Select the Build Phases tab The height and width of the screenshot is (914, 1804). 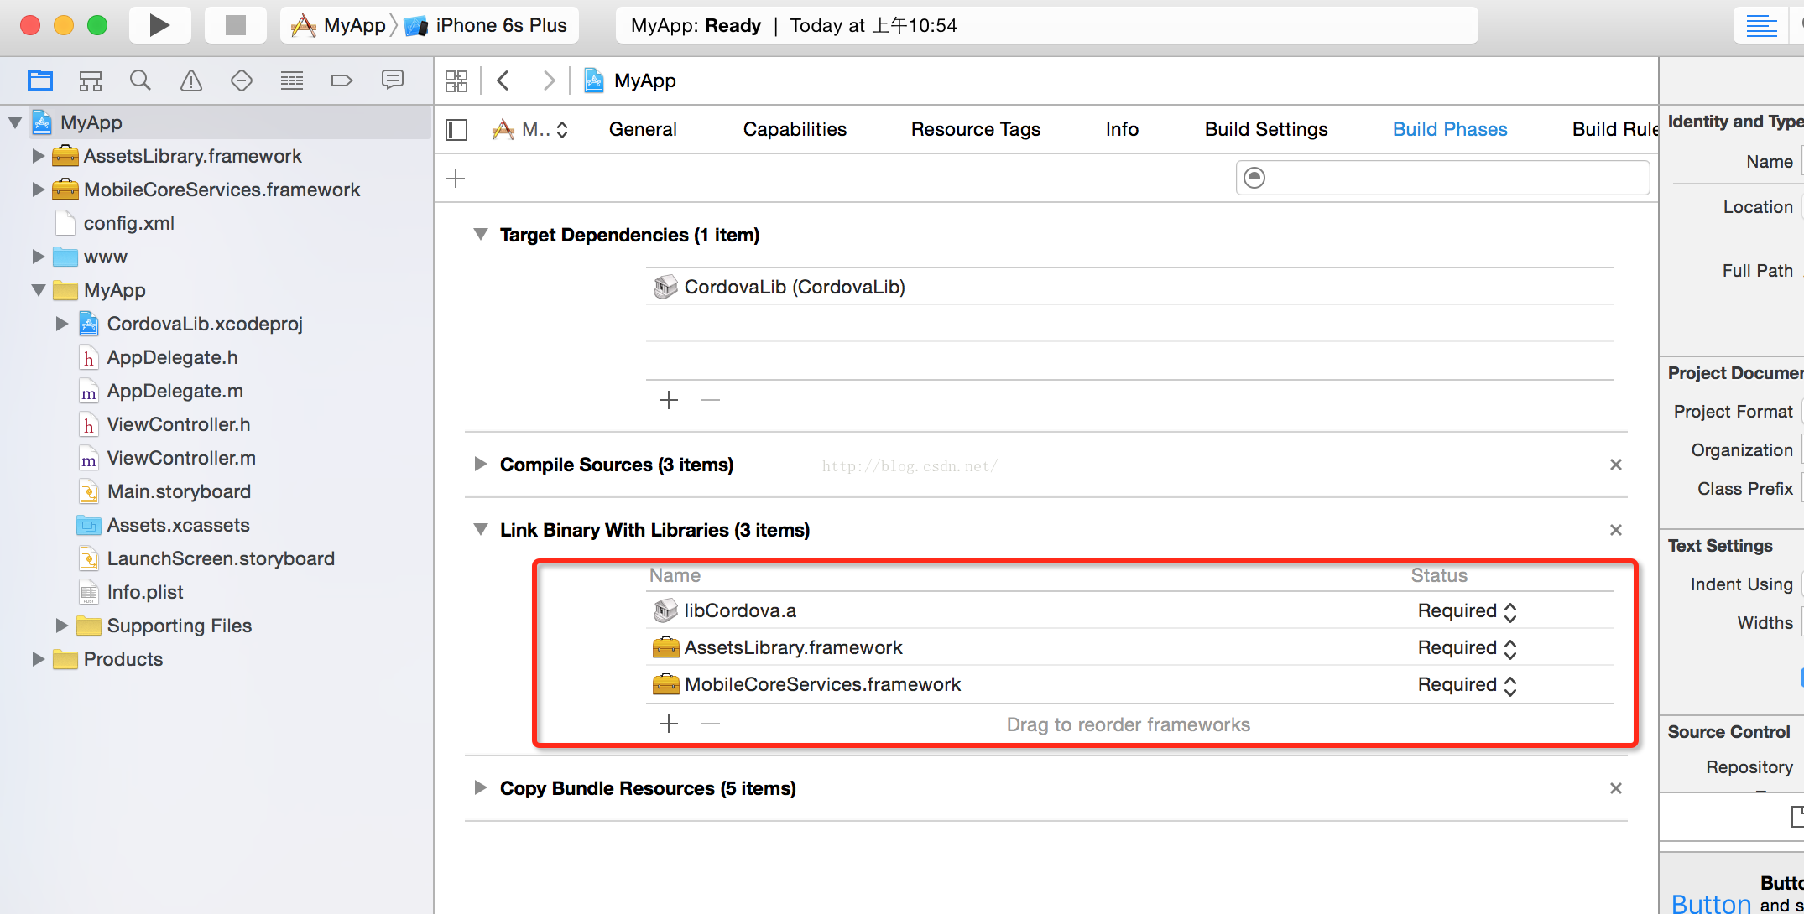click(x=1450, y=129)
